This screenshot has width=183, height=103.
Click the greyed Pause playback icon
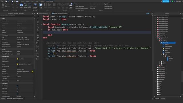(x=45, y=5)
